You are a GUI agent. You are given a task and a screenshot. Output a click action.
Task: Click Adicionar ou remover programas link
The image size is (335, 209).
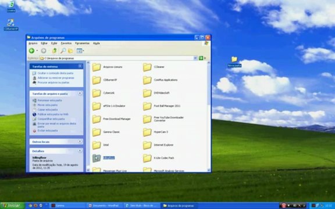click(x=56, y=78)
